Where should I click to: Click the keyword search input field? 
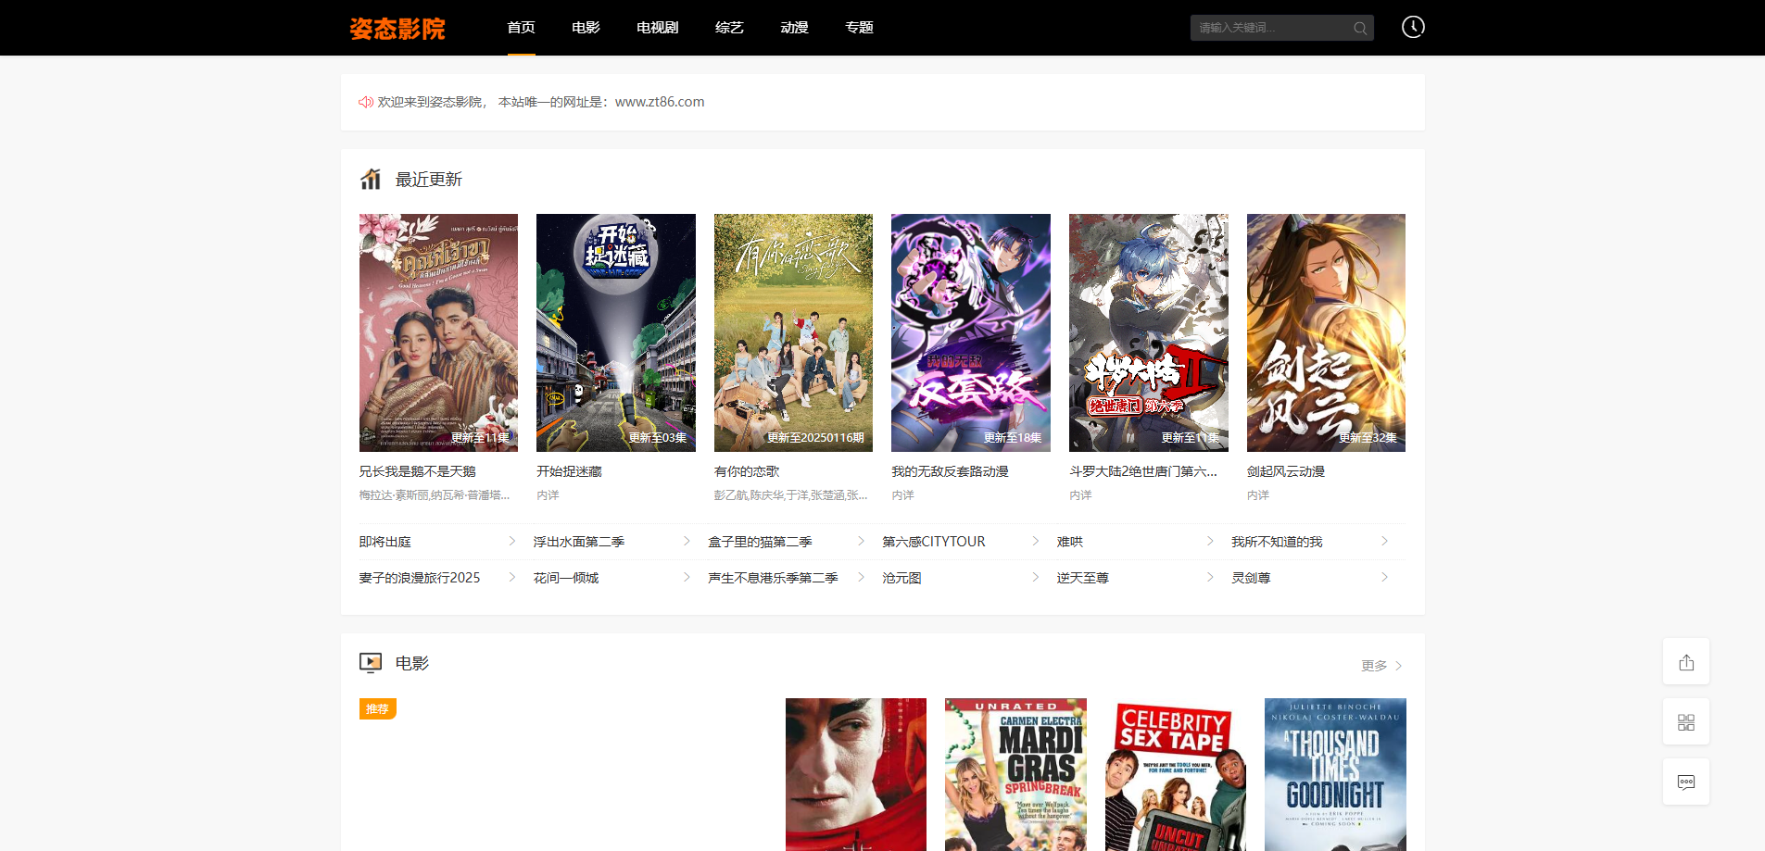click(1269, 28)
